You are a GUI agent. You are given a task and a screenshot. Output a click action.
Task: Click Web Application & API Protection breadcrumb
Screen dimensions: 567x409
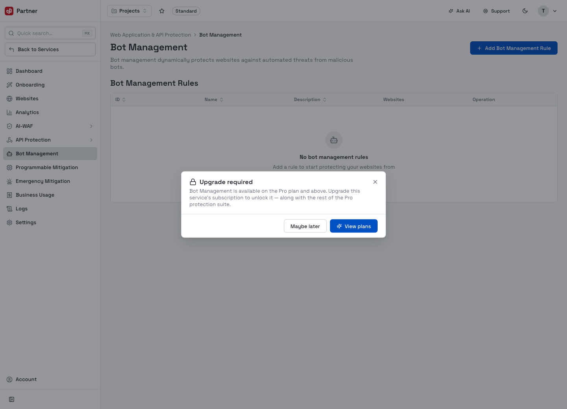150,35
